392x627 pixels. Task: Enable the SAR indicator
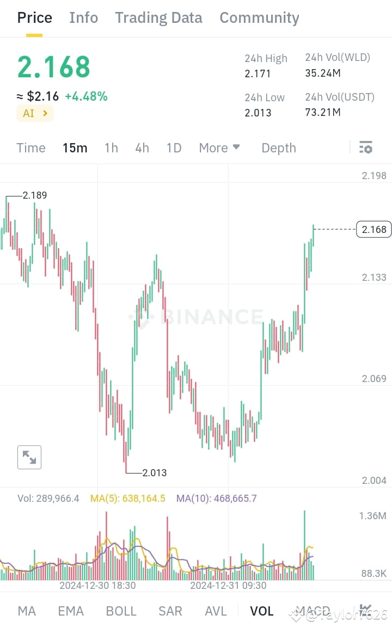point(170,611)
